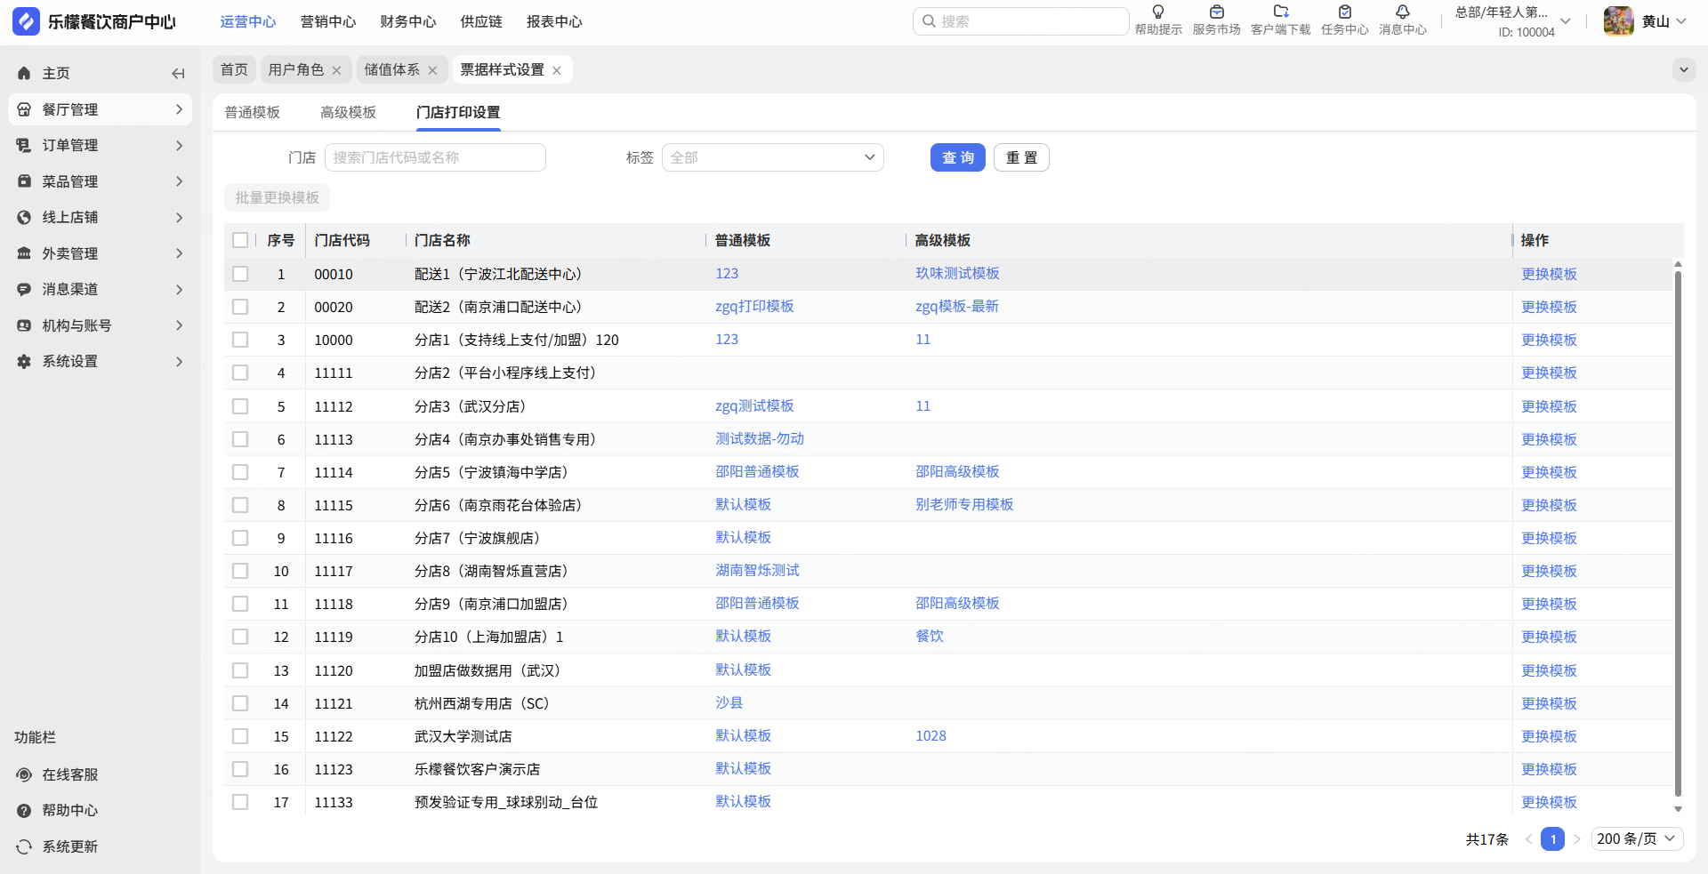Check the box for 武汉大学测试店 row
1708x874 pixels.
click(x=240, y=736)
